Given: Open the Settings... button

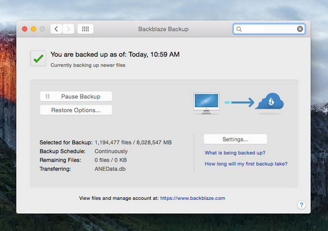Looking at the screenshot, I should (x=235, y=139).
